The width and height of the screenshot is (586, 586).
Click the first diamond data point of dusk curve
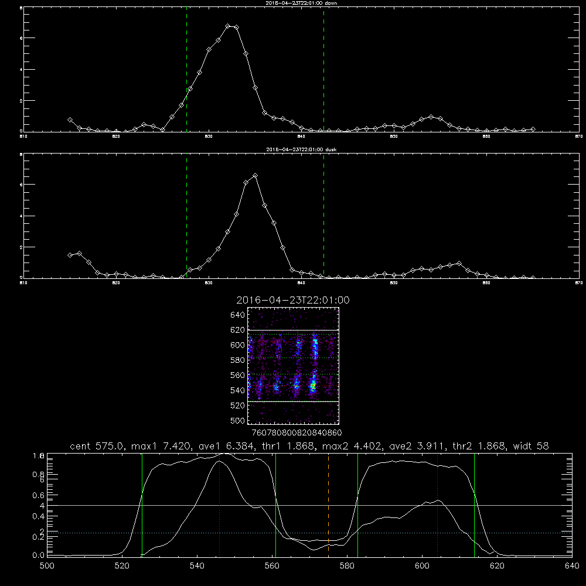(x=70, y=255)
